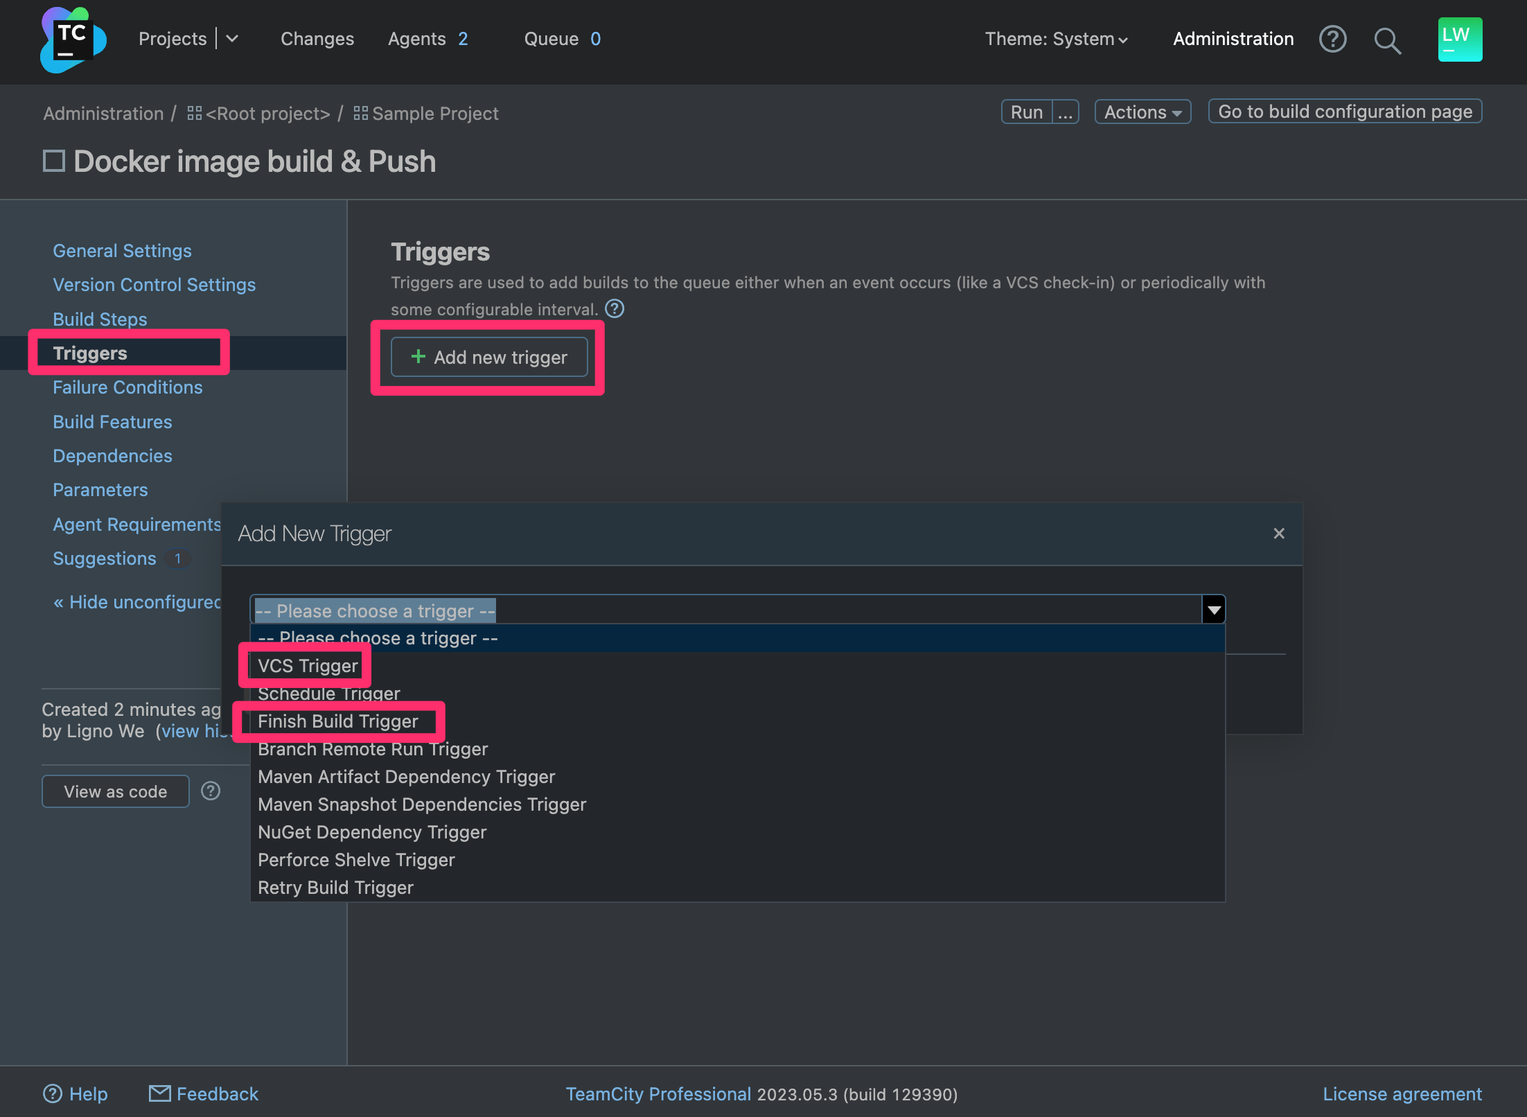Choose Schedule Trigger option
Image resolution: width=1527 pixels, height=1117 pixels.
pyautogui.click(x=329, y=694)
